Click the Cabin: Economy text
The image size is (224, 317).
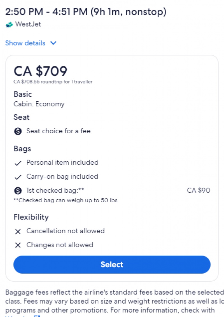point(39,104)
